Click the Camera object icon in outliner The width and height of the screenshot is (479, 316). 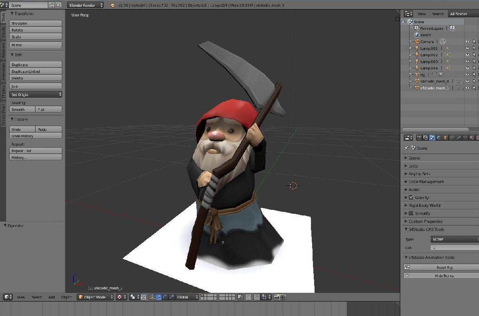tap(417, 41)
